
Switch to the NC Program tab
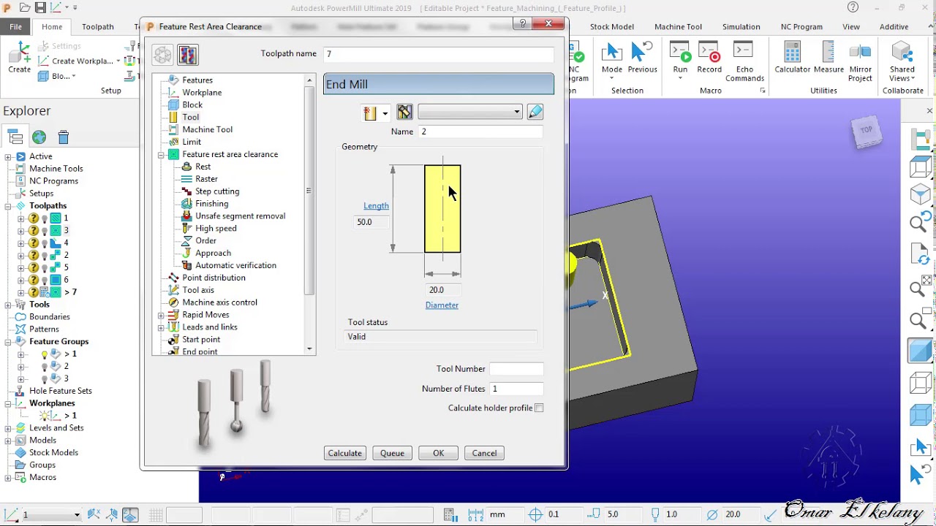[801, 26]
